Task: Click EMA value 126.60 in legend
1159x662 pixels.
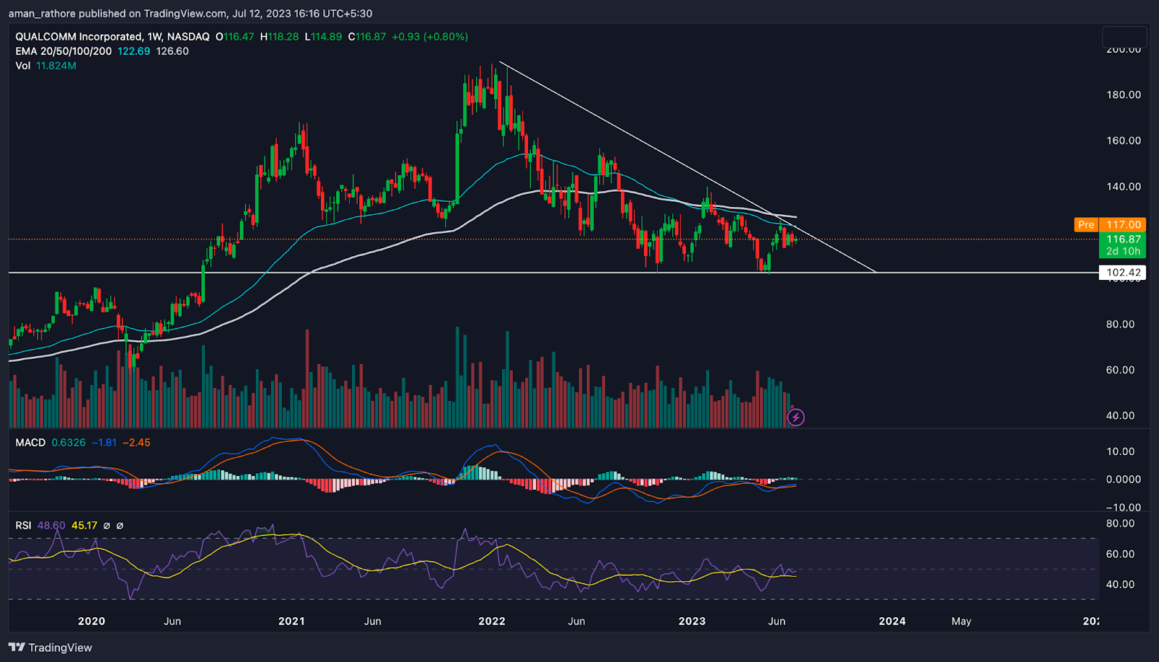Action: [172, 51]
